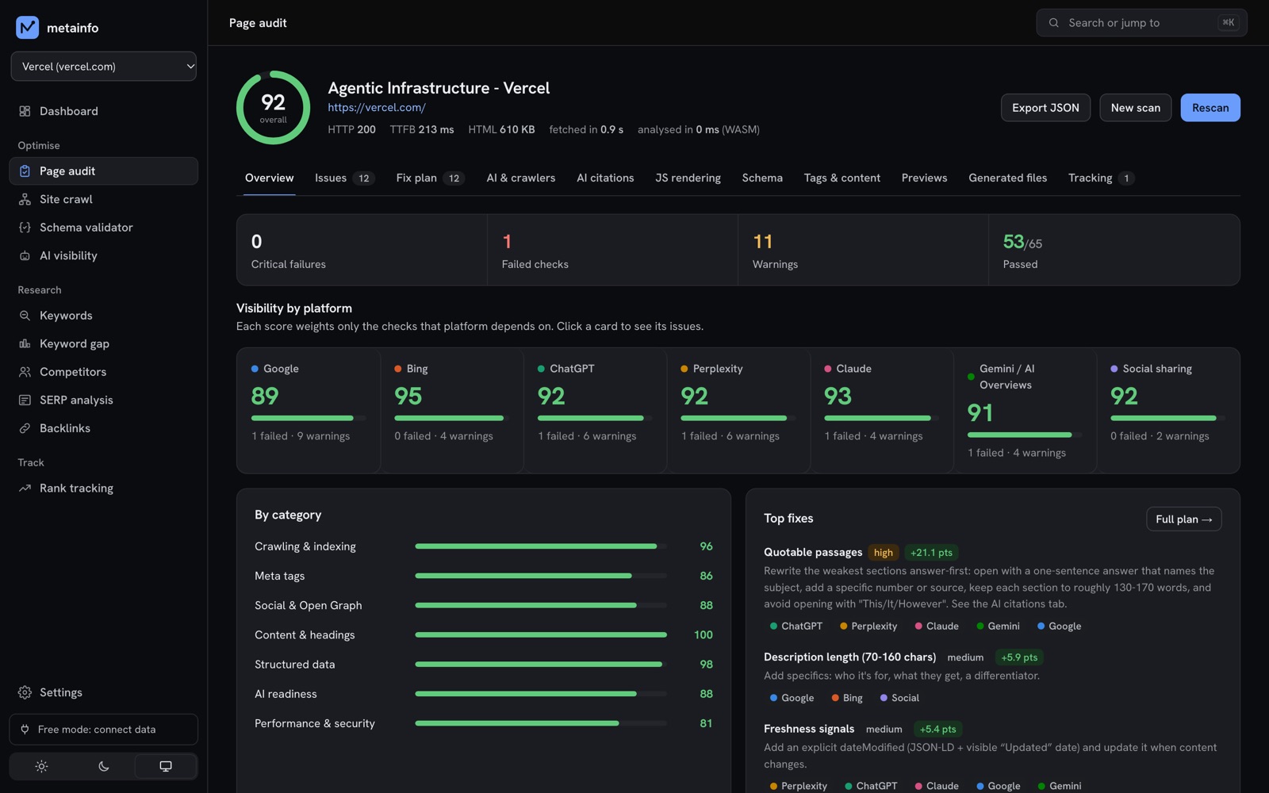The height and width of the screenshot is (793, 1269).
Task: Click the Site crawl sitemap icon
Action: tap(25, 199)
